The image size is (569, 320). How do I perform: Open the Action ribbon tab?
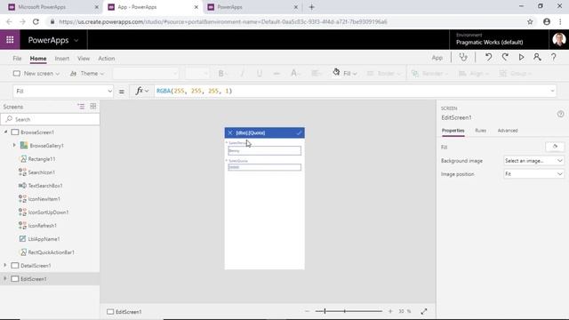107,59
